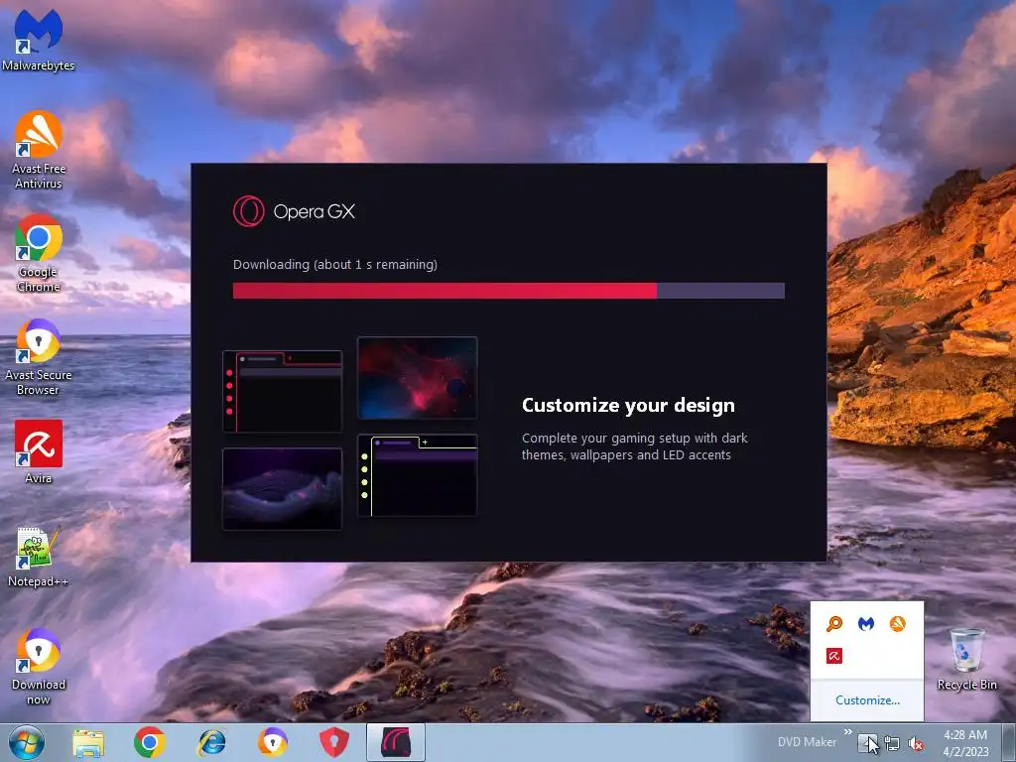Open the Notepad++ desktop shortcut
This screenshot has height=762, width=1016.
coord(39,556)
